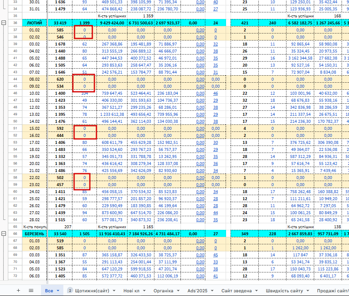
Task: Open the Щотижня(сайт) tab dropdown arrow
Action: [x=114, y=291]
